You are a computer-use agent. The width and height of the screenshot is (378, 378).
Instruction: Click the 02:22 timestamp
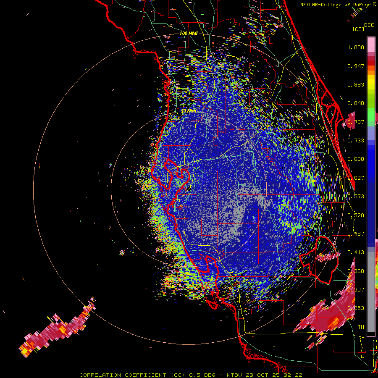pyautogui.click(x=293, y=375)
